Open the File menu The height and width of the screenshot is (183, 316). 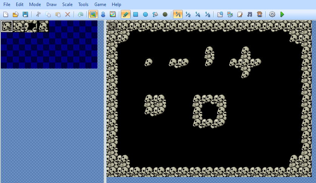tap(7, 5)
